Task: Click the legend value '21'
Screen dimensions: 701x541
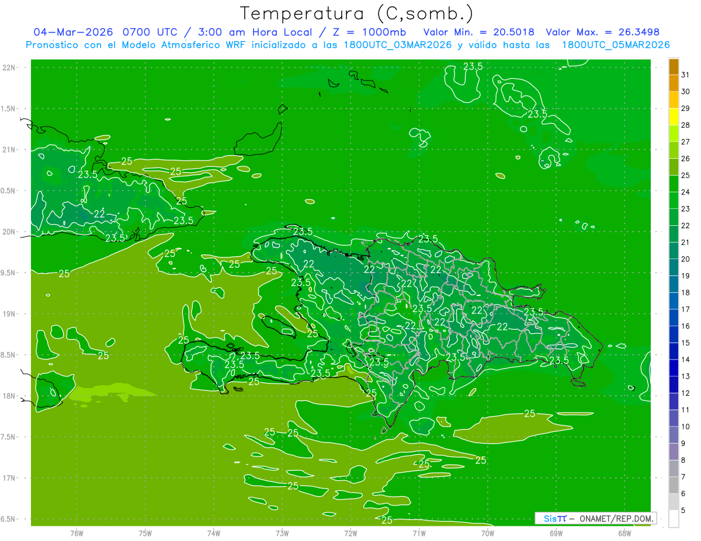Action: [x=685, y=242]
